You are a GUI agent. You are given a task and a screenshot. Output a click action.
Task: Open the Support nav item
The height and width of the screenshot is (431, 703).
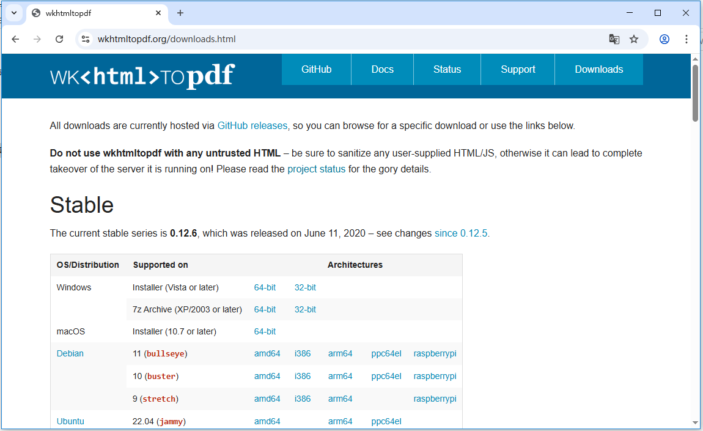[518, 69]
